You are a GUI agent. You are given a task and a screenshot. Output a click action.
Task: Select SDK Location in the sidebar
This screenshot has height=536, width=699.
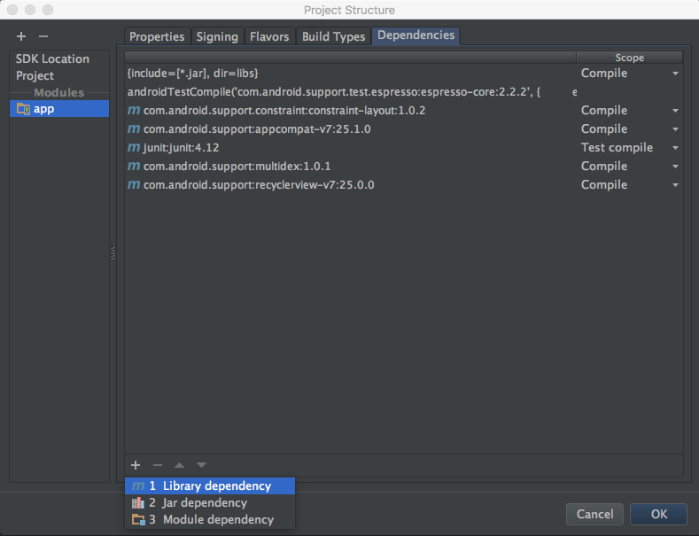tap(52, 58)
